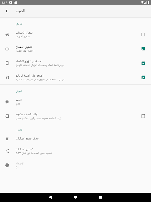The height and width of the screenshot is (202, 151).
Task: Click the speaker icon for sounds setting
Action: coord(7,34)
